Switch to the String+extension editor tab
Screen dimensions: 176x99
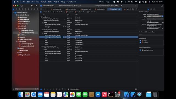71,9
